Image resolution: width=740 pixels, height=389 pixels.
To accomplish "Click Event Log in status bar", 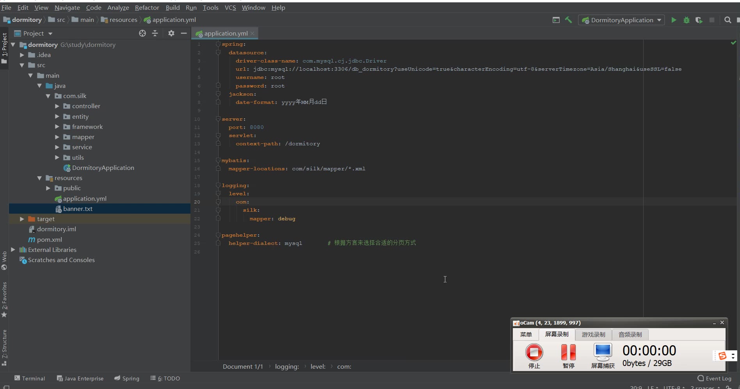I will (x=714, y=378).
